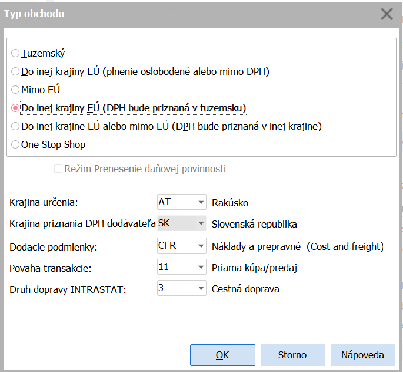Image resolution: width=403 pixels, height=372 pixels.
Task: Choose Do inej krajiny EÚ (plnenie oslobodené) option
Action: coord(15,71)
